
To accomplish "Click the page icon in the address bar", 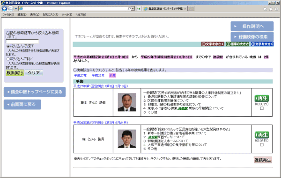I will (x=21, y=8).
